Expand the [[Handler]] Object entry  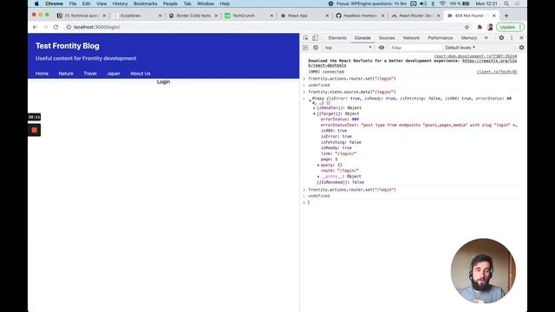[x=314, y=107]
